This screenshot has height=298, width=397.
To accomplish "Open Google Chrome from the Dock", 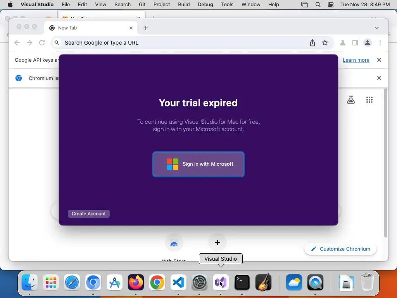I will (x=157, y=282).
